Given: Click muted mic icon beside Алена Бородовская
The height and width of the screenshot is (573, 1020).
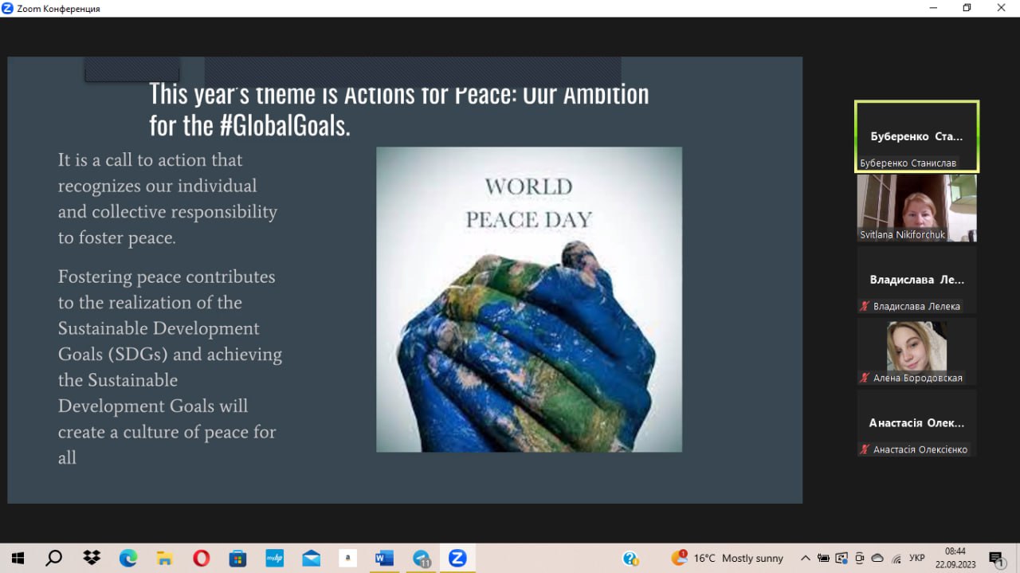Looking at the screenshot, I should [865, 378].
